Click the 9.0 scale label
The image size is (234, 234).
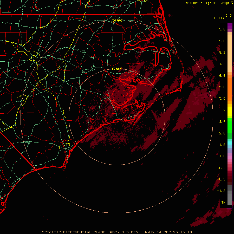tap(222, 41)
